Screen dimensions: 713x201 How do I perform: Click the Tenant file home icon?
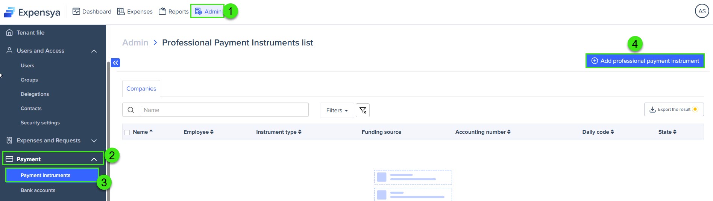(9, 33)
